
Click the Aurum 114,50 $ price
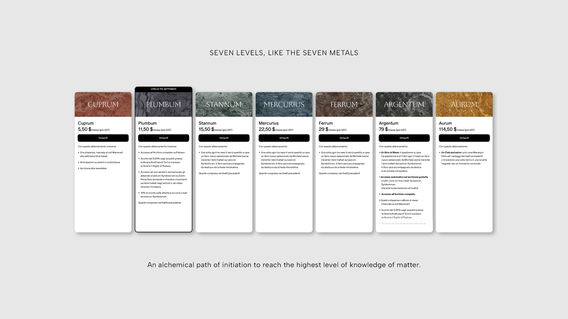click(x=448, y=129)
